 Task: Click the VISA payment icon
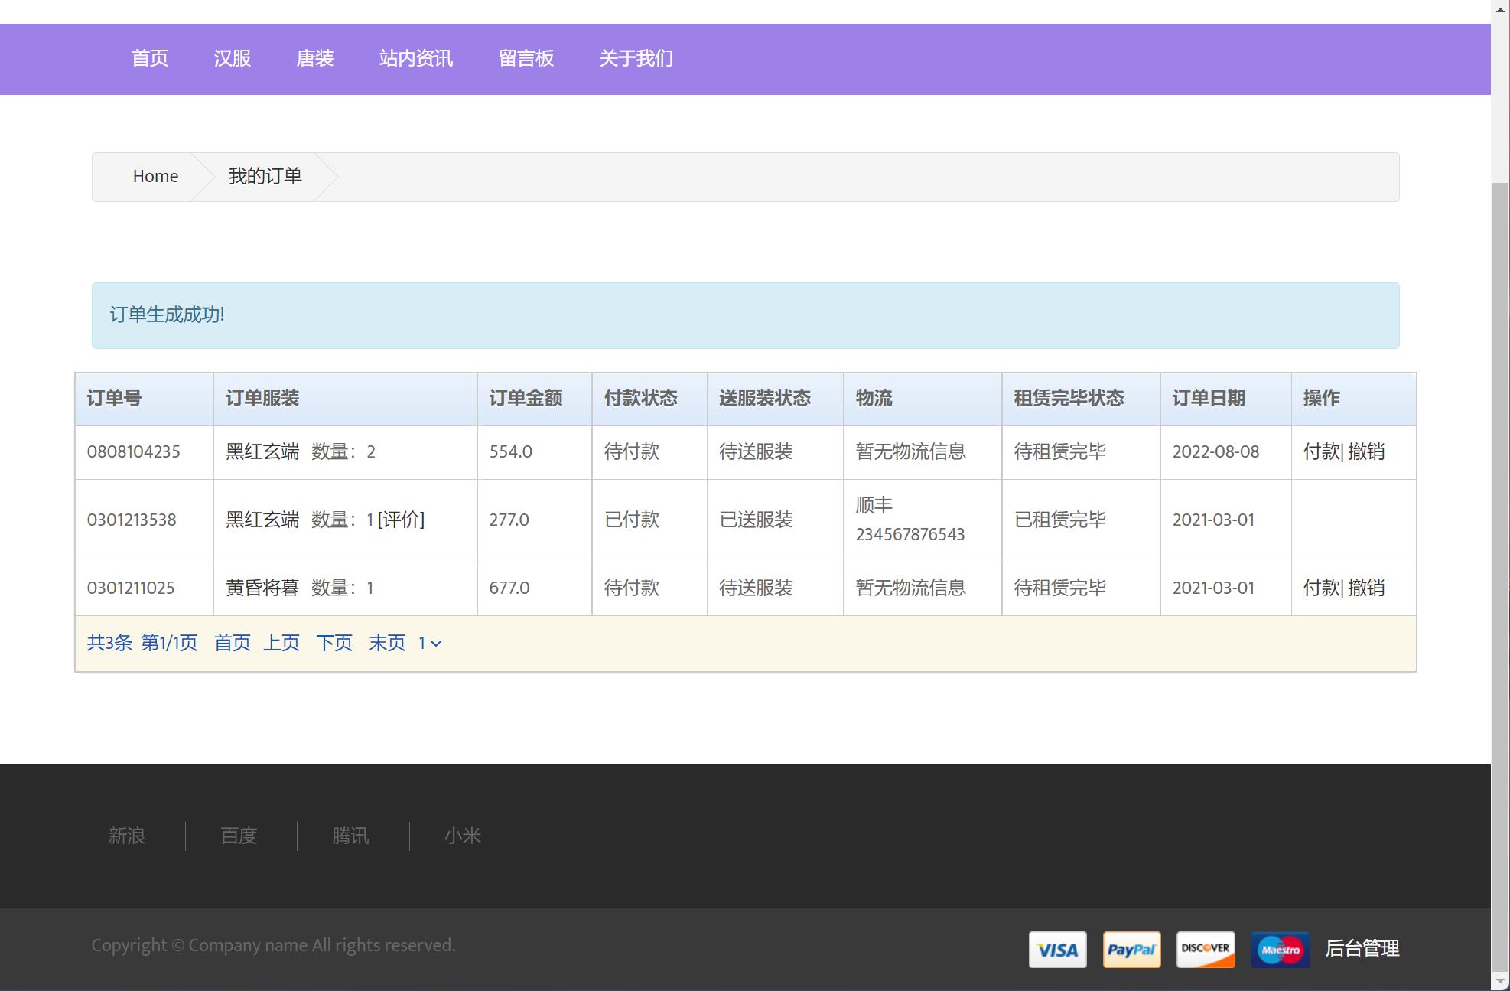[1058, 950]
